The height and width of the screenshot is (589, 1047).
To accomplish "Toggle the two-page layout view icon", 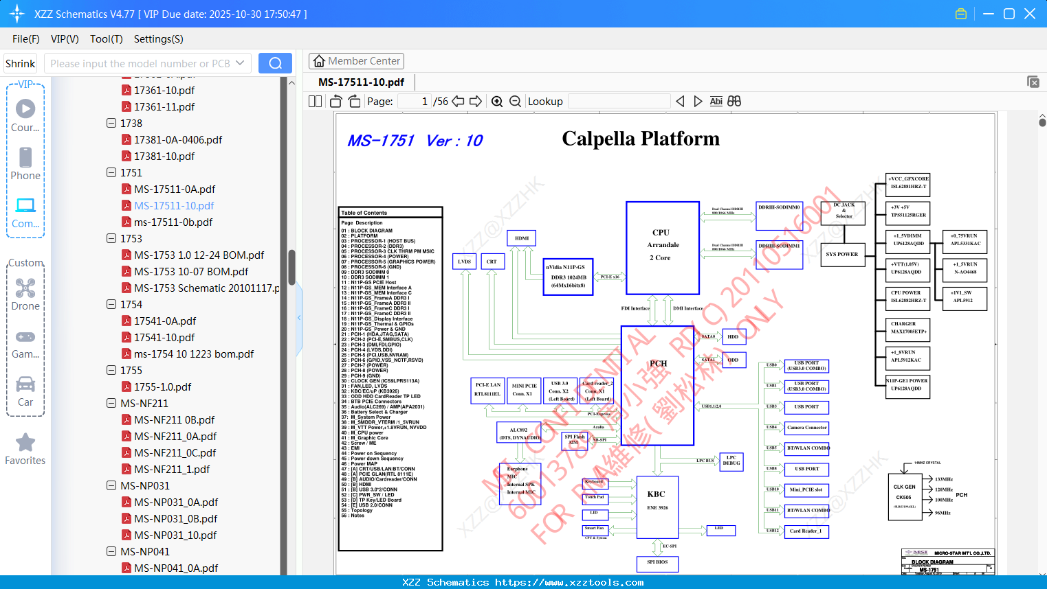I will [316, 101].
